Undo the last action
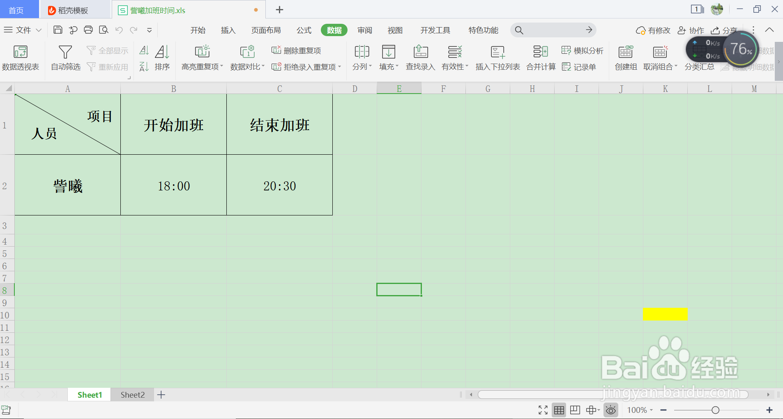Viewport: 783px width, 419px height. [x=119, y=30]
